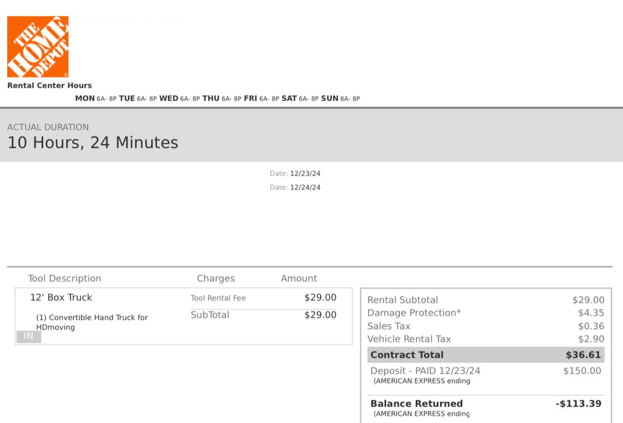Click the Tool Description column header
The width and height of the screenshot is (623, 423).
(65, 278)
